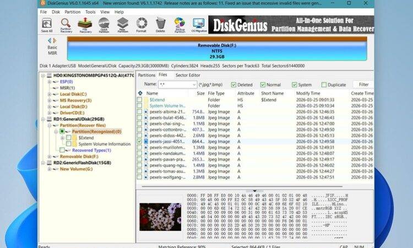Check the pexels-bulat-4546 file checkbox
Screen dimensions: 413x248
click(x=139, y=118)
